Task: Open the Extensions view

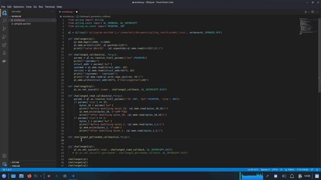Action: point(5,45)
